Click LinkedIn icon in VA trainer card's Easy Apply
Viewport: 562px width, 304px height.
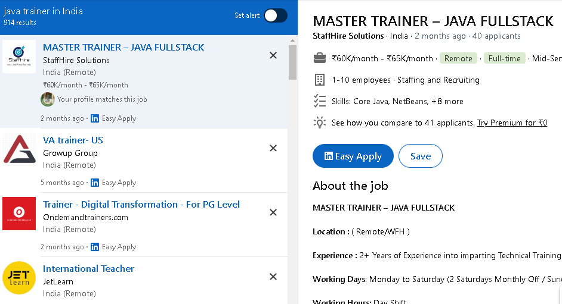95,183
